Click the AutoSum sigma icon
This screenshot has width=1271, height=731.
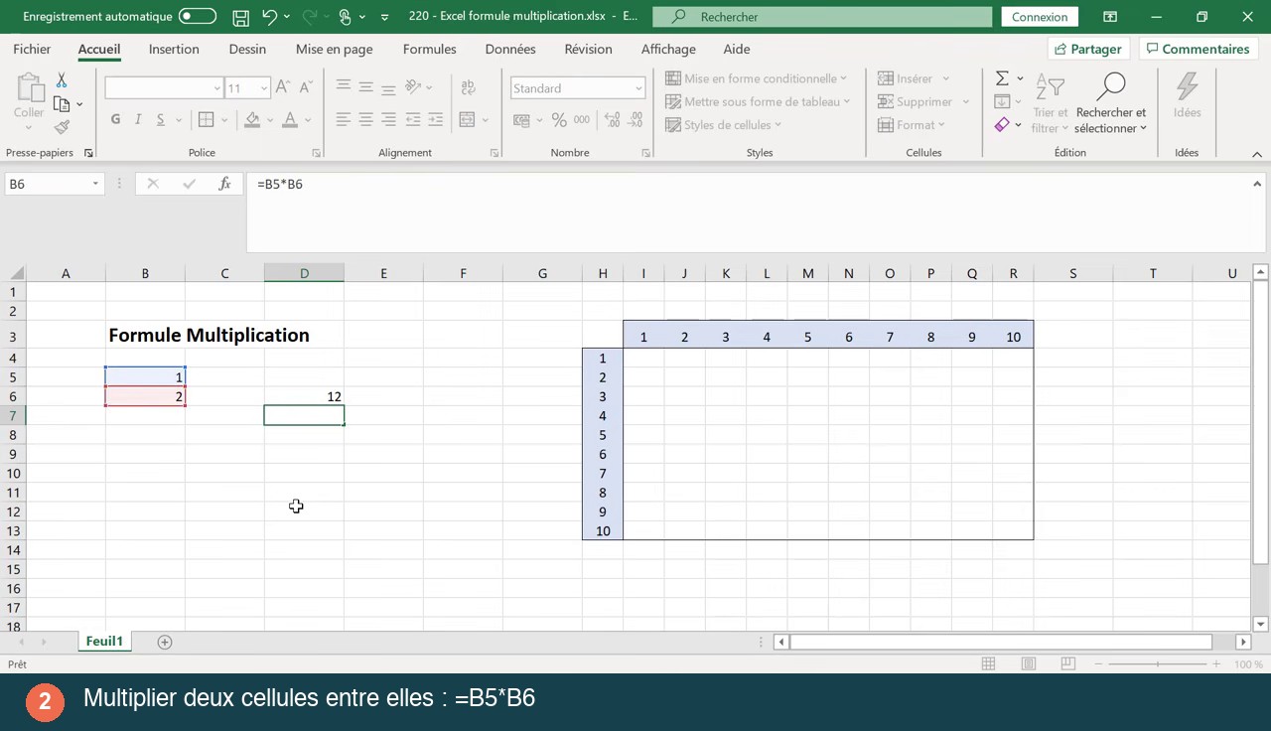(x=1003, y=78)
